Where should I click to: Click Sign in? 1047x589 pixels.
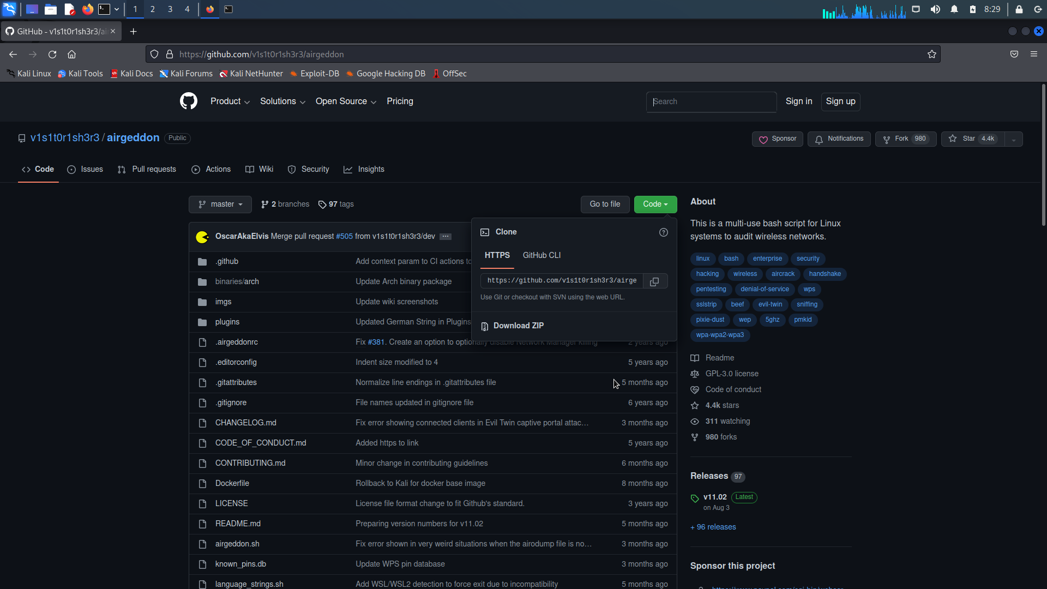[799, 101]
